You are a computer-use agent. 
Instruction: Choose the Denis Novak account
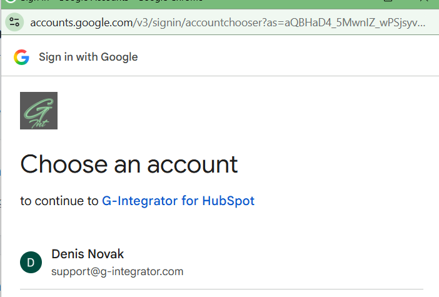(x=221, y=262)
